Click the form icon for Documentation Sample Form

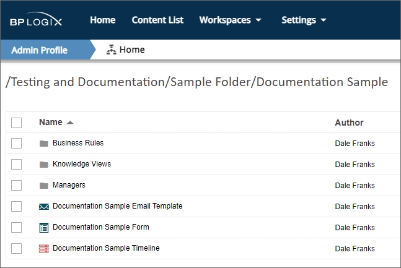point(43,228)
